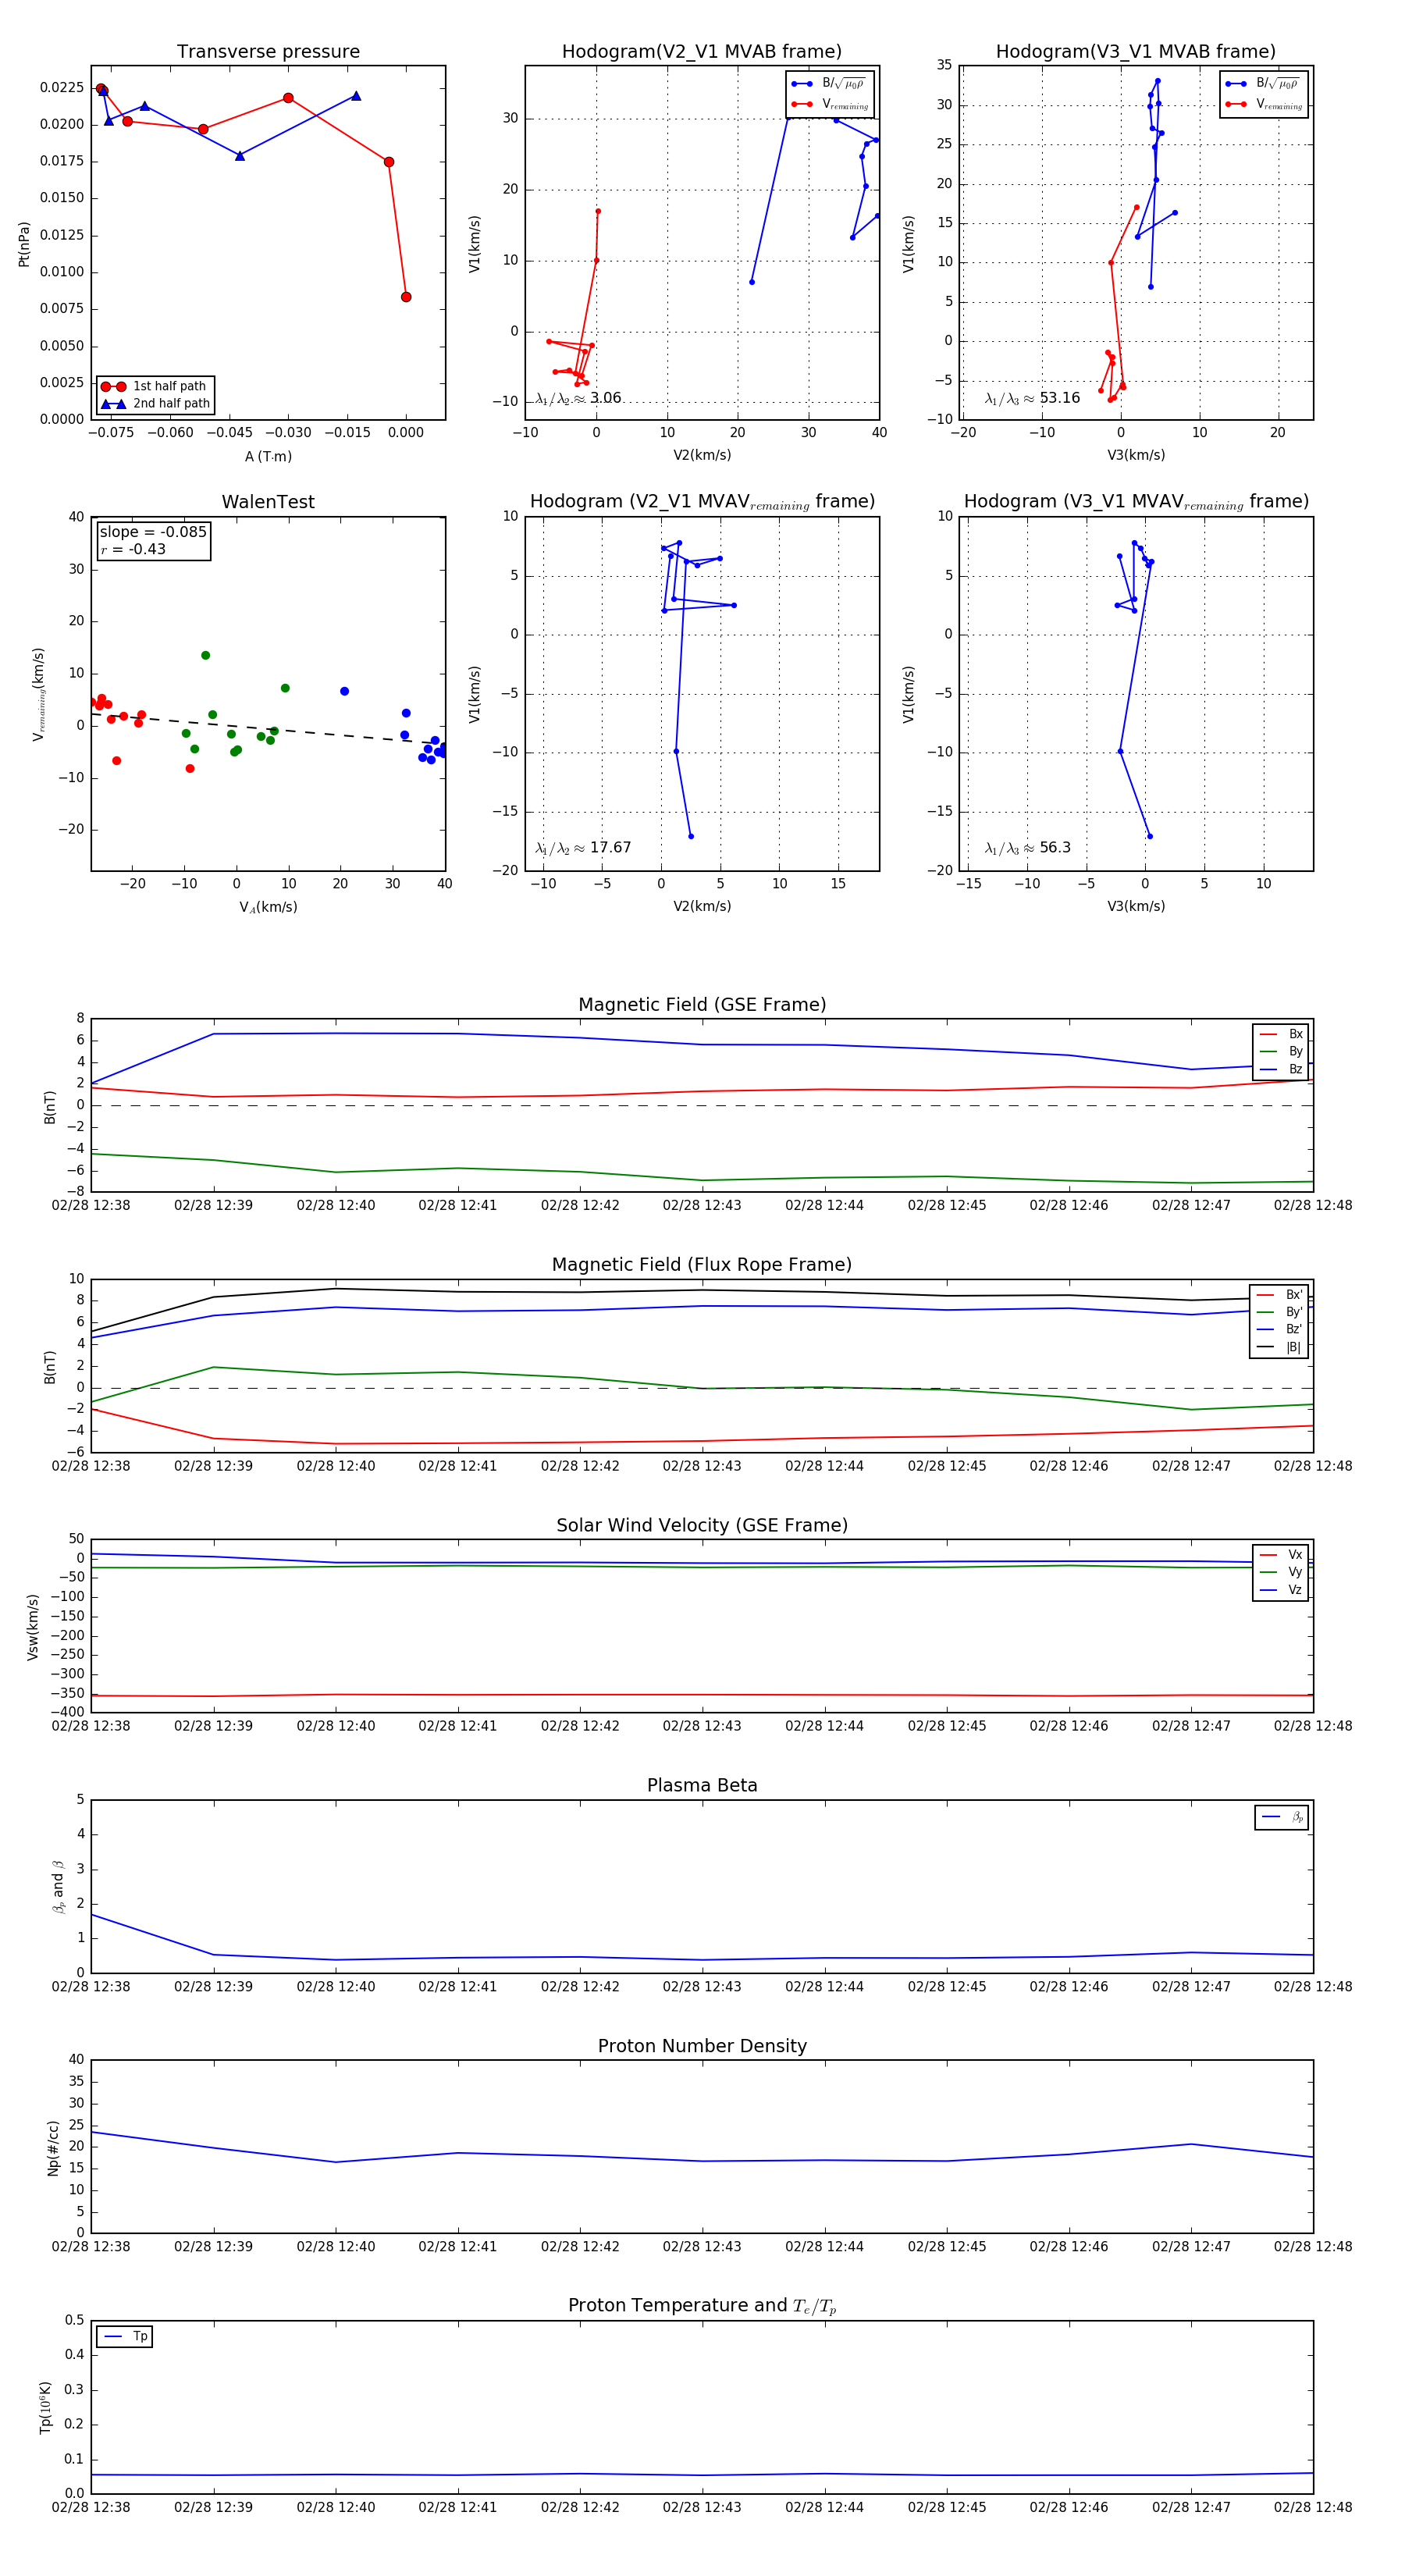This screenshot has height=2576, width=1405.
Task: Click the highest green point in WalenTest
Action: click(205, 656)
